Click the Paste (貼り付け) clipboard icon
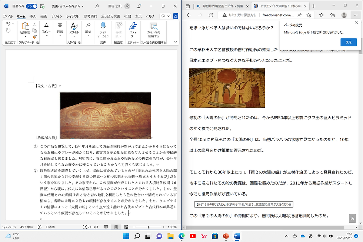Viewport: 363px width, 242px height. click(x=25, y=26)
